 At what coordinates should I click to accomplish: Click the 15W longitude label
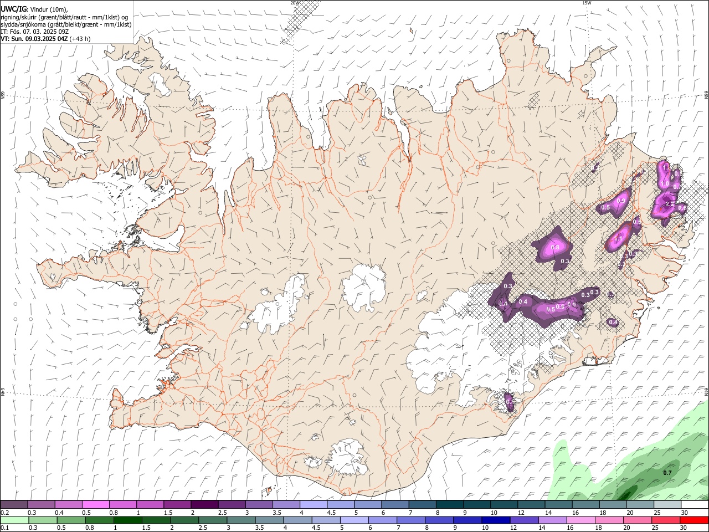coord(587,3)
